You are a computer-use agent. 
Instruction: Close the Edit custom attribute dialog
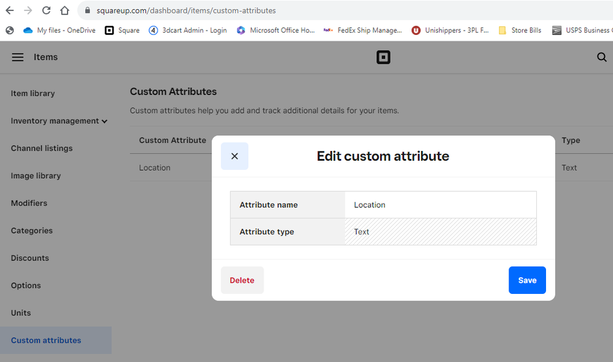(235, 156)
